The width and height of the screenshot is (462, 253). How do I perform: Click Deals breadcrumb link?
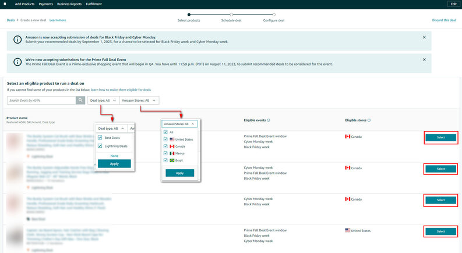click(10, 20)
